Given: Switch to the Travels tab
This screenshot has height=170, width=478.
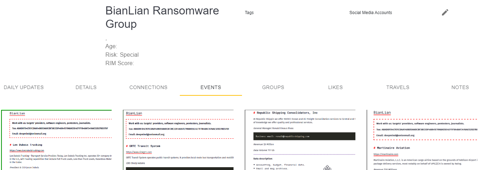Looking at the screenshot, I should (x=397, y=87).
